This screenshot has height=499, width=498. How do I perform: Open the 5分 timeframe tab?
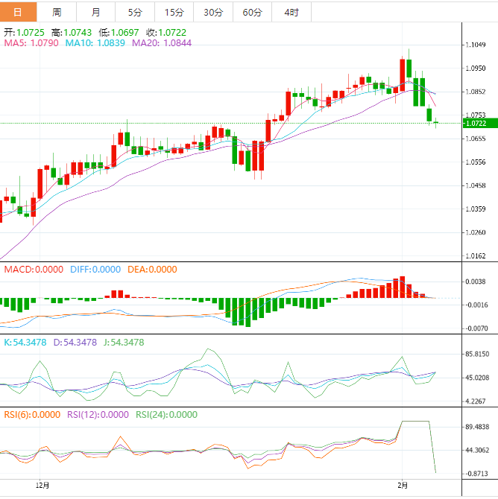pyautogui.click(x=135, y=12)
